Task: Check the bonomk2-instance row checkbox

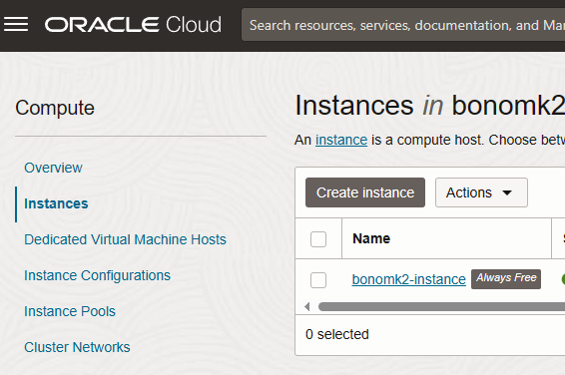Action: coord(318,279)
